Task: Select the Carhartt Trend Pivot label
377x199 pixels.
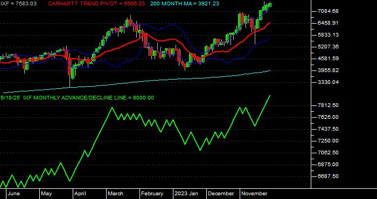Action: tap(97, 4)
